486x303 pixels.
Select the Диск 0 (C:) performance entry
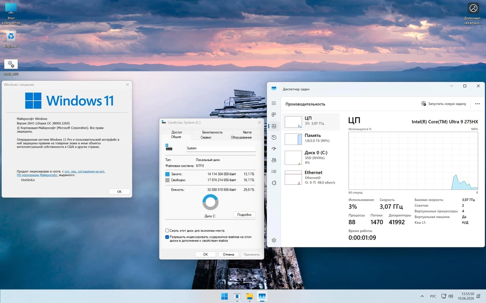(311, 157)
